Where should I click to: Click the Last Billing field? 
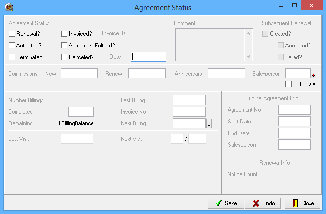coord(189,100)
